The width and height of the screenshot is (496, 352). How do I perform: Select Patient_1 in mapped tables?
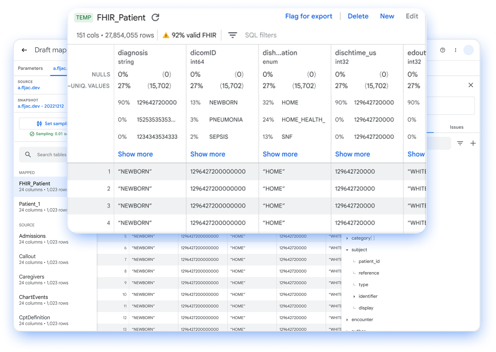(41, 207)
